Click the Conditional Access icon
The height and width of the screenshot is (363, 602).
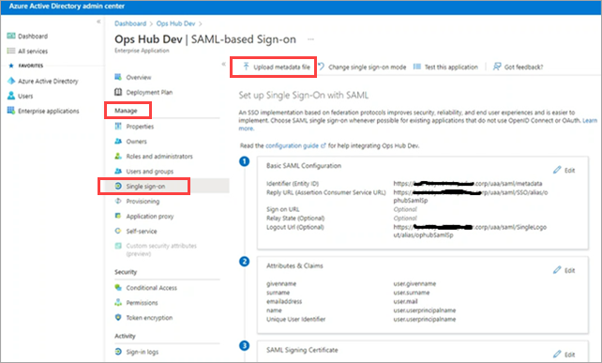point(118,287)
